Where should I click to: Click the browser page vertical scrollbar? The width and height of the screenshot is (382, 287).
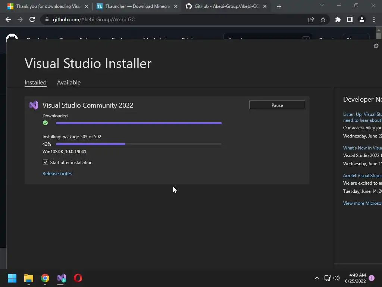pyautogui.click(x=378, y=36)
